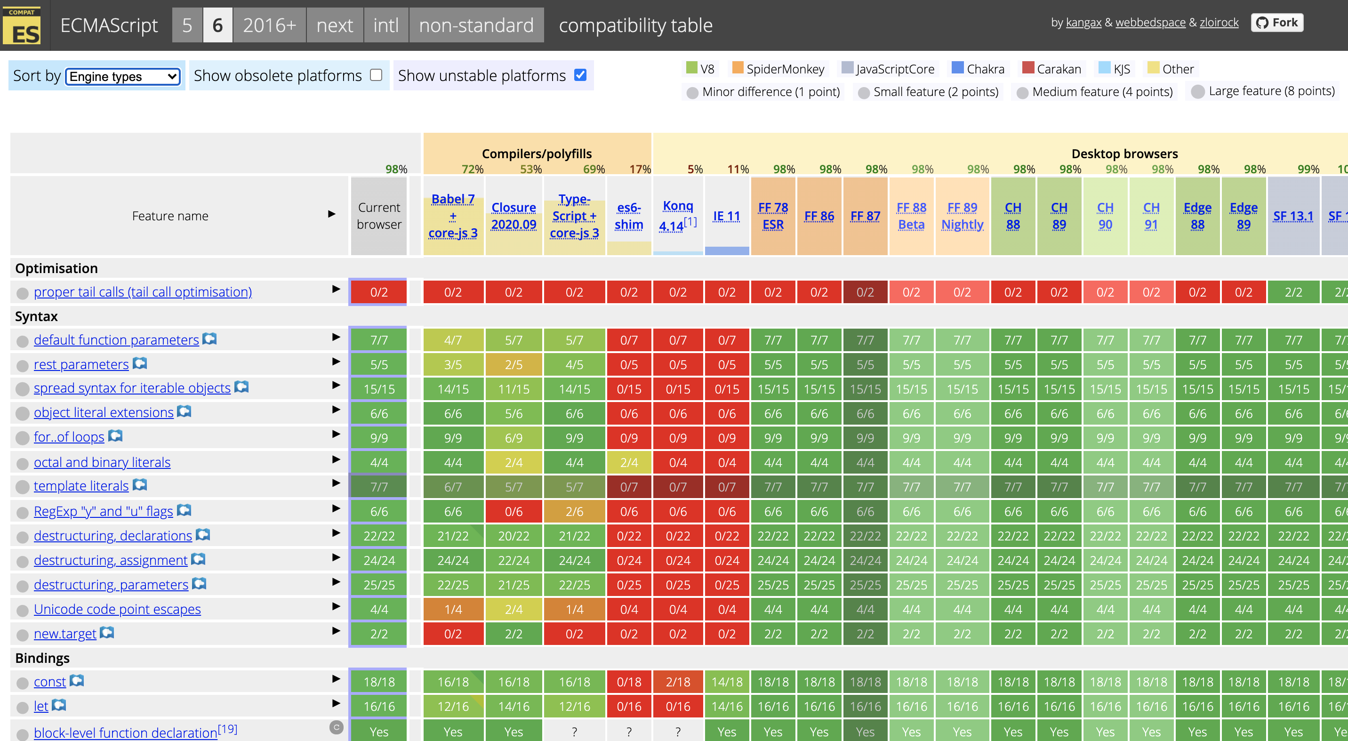Open the Sort by Engine types dropdown

[123, 76]
